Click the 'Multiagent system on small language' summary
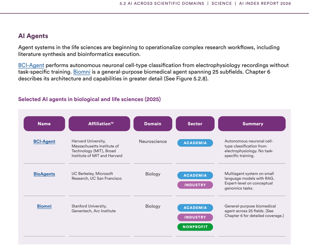This screenshot has width=309, height=246. (249, 181)
